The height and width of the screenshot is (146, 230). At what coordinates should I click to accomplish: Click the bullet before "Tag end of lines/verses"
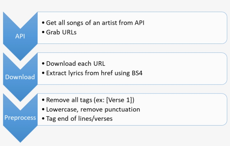pos(43,119)
